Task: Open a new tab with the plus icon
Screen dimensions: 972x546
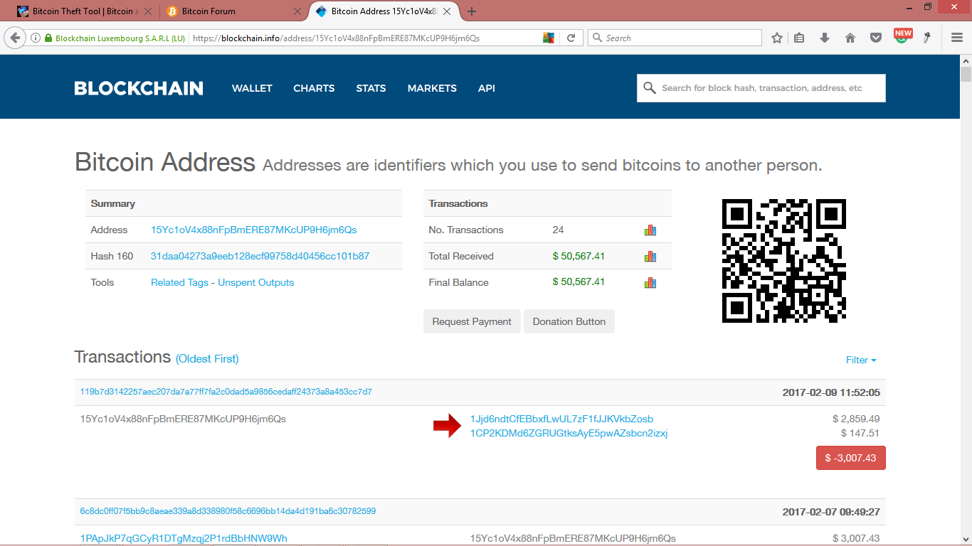Action: click(x=472, y=11)
